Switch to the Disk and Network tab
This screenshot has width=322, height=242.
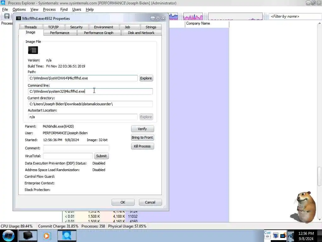[x=141, y=33]
